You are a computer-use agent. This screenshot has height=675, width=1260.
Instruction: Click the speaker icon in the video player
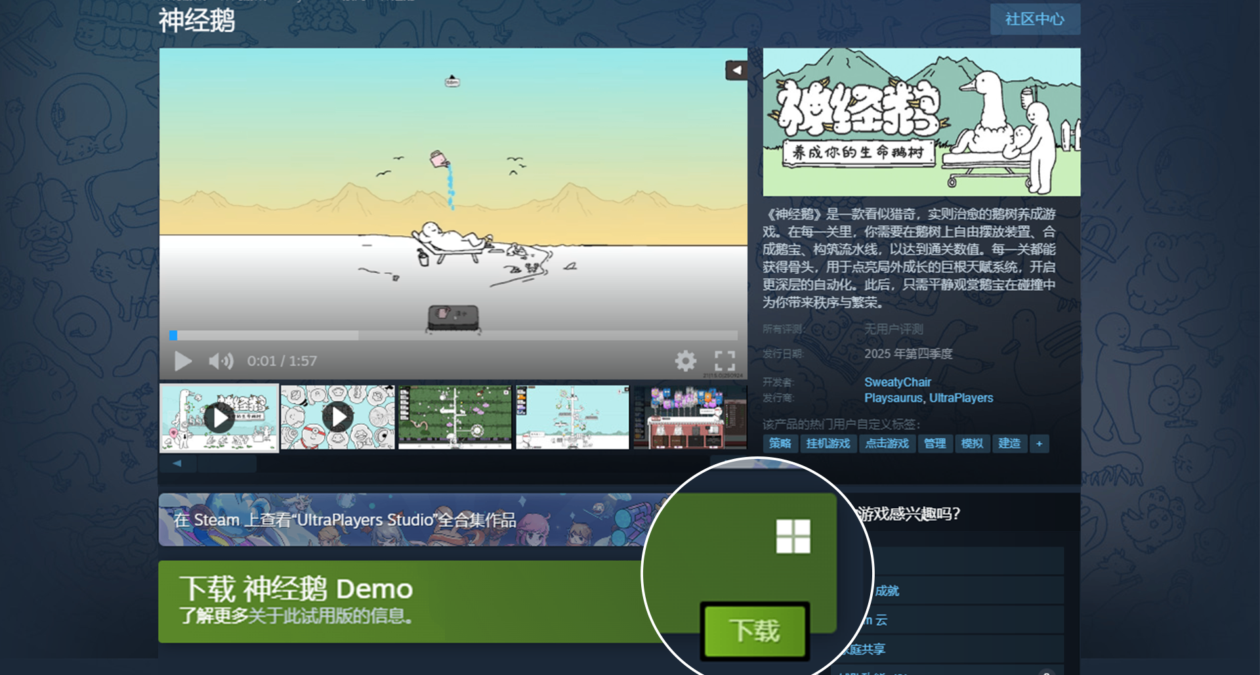[221, 360]
